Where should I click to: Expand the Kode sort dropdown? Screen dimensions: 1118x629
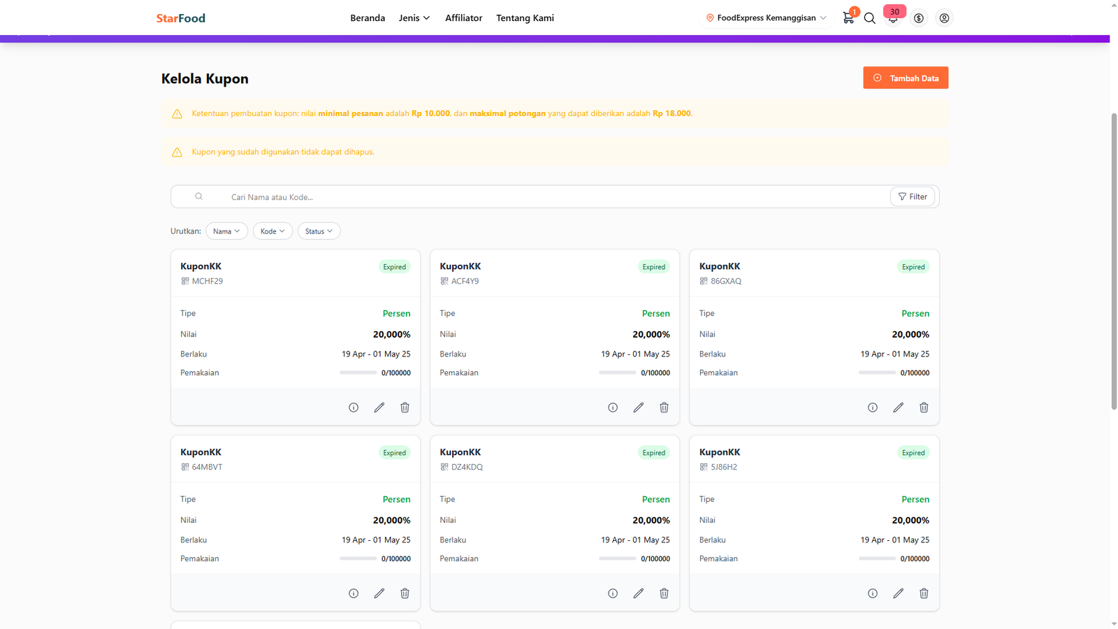(273, 231)
